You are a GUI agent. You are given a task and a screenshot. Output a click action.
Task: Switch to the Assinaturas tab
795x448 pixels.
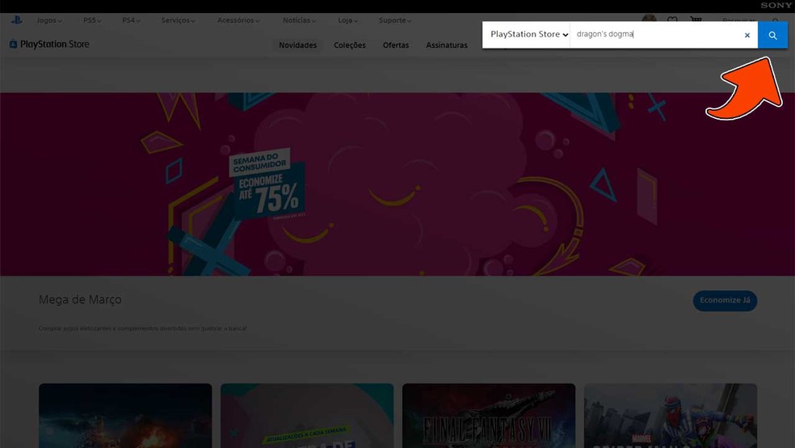[x=446, y=45]
